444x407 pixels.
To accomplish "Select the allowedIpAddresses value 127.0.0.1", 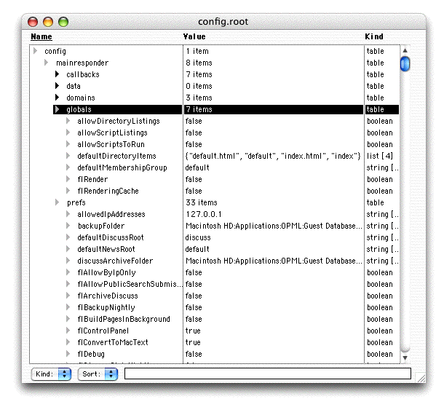I will 202,214.
